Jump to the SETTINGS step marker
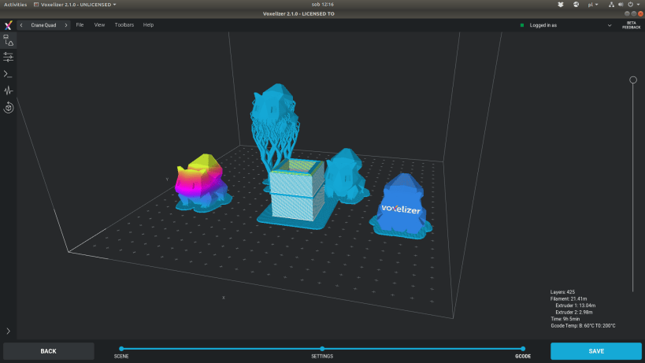This screenshot has height=363, width=645. coord(322,349)
